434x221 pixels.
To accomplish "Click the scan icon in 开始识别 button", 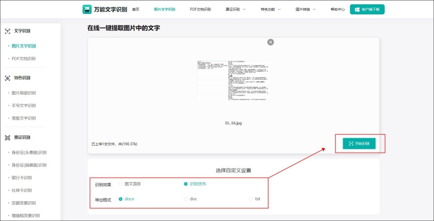I will tap(351, 143).
